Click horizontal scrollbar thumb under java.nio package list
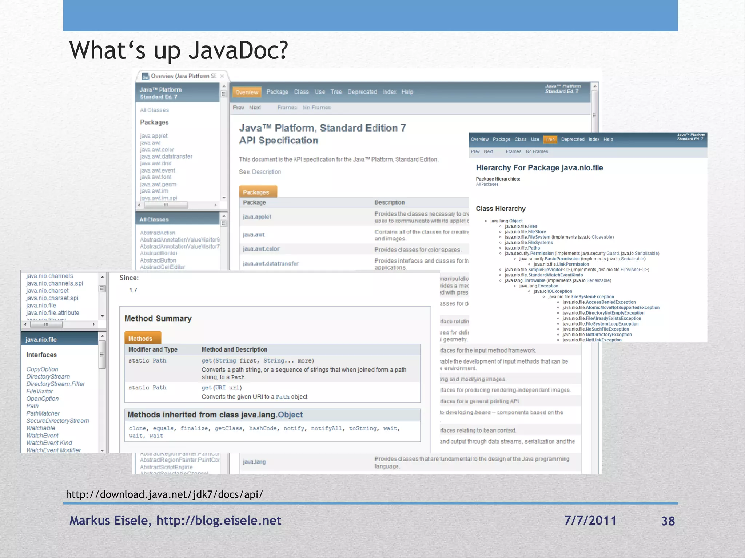The height and width of the screenshot is (558, 745). pos(46,324)
